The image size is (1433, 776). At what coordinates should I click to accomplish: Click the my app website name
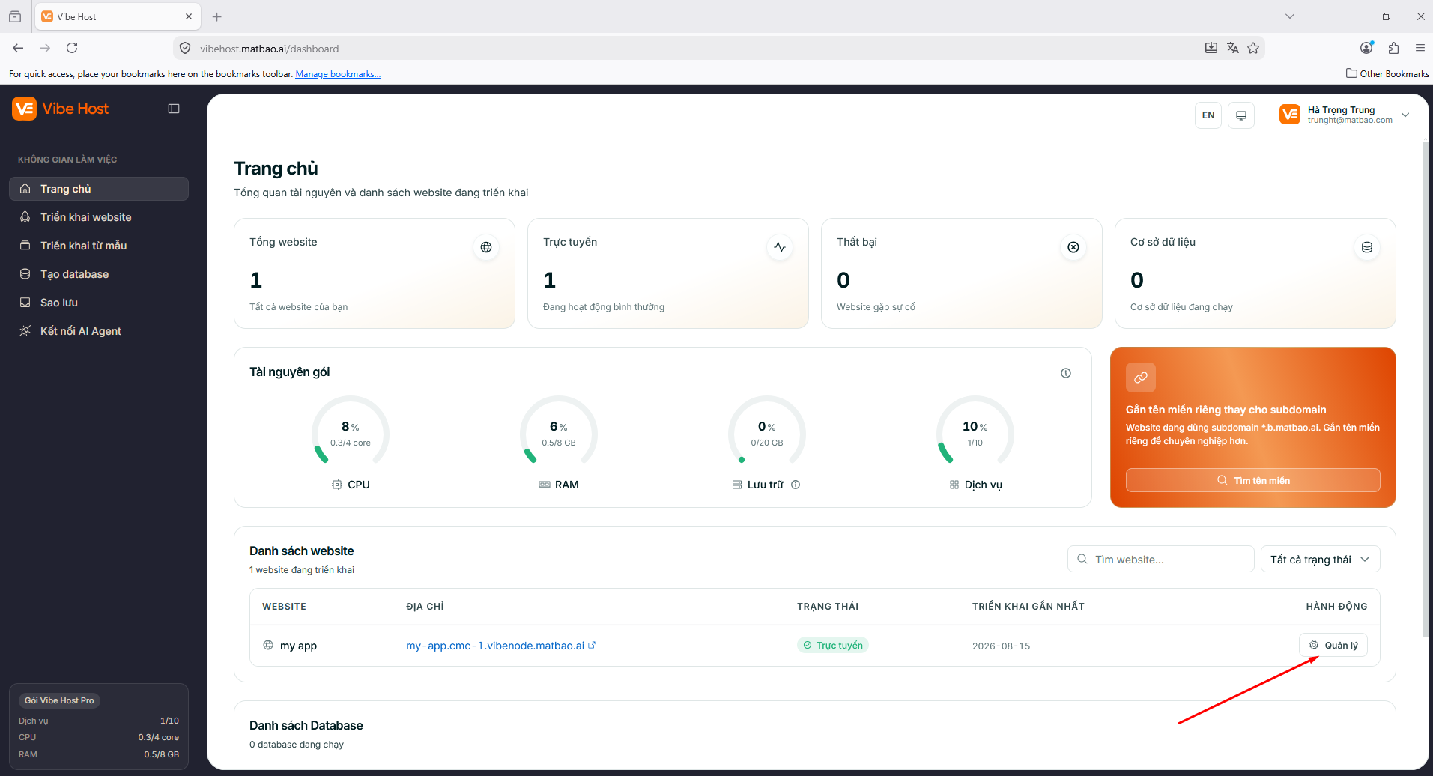pos(298,646)
